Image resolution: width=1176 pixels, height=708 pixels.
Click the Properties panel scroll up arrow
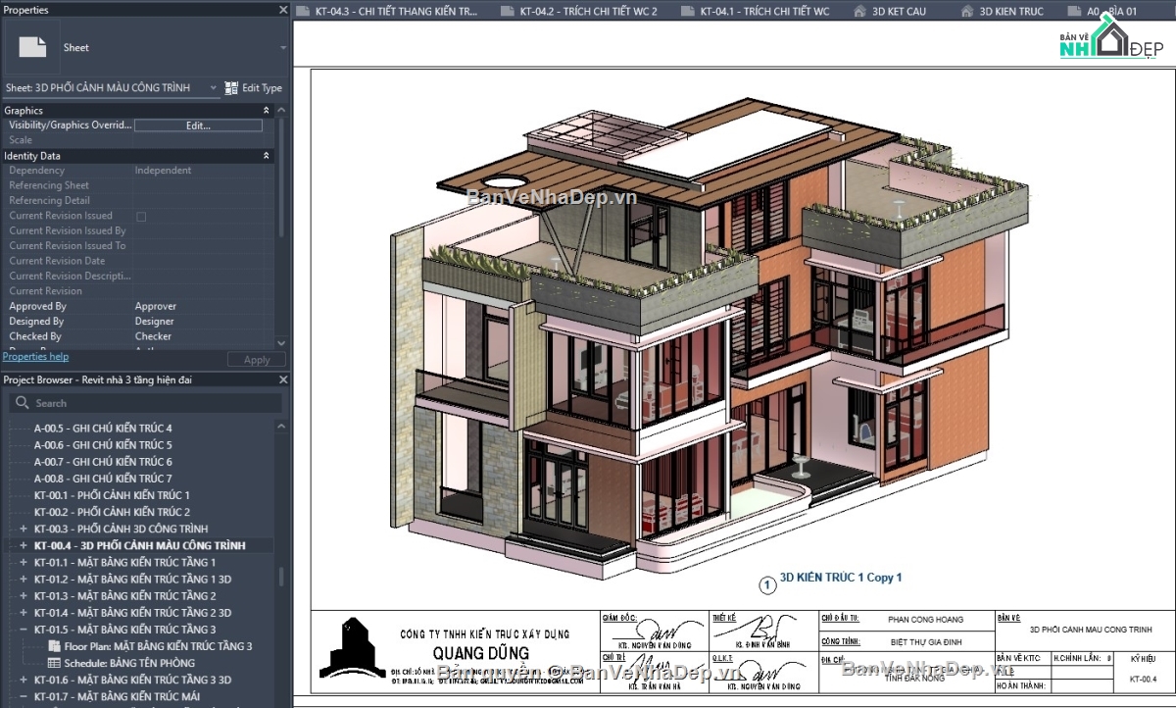coord(282,110)
